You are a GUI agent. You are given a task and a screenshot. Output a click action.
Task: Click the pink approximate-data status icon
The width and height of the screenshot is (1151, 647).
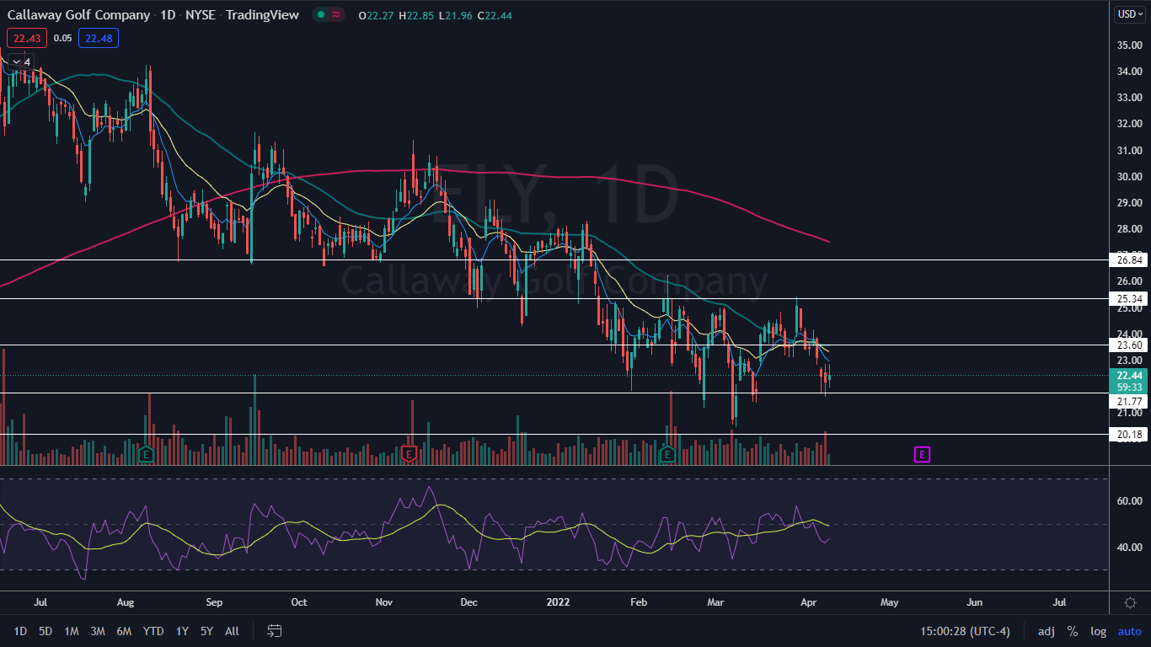click(x=337, y=15)
